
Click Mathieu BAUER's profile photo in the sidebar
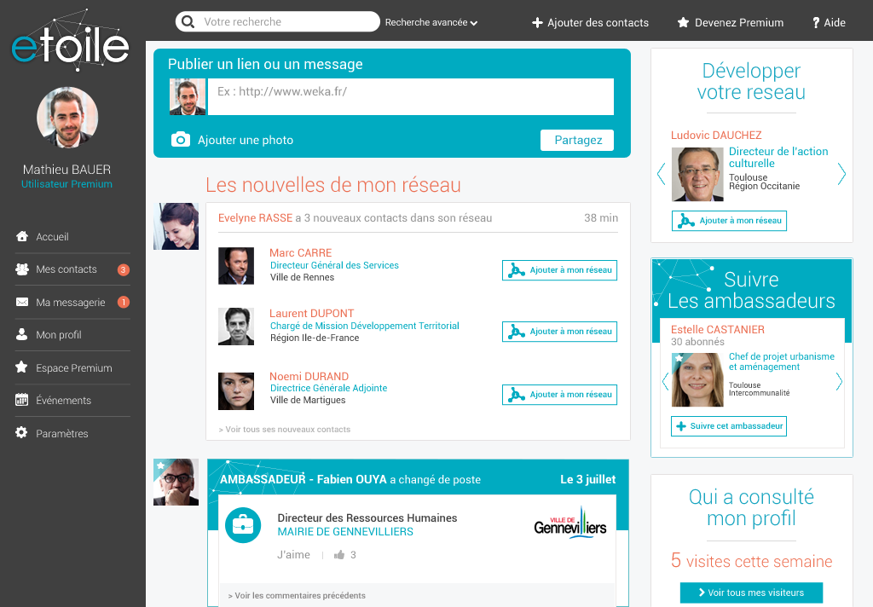point(67,118)
